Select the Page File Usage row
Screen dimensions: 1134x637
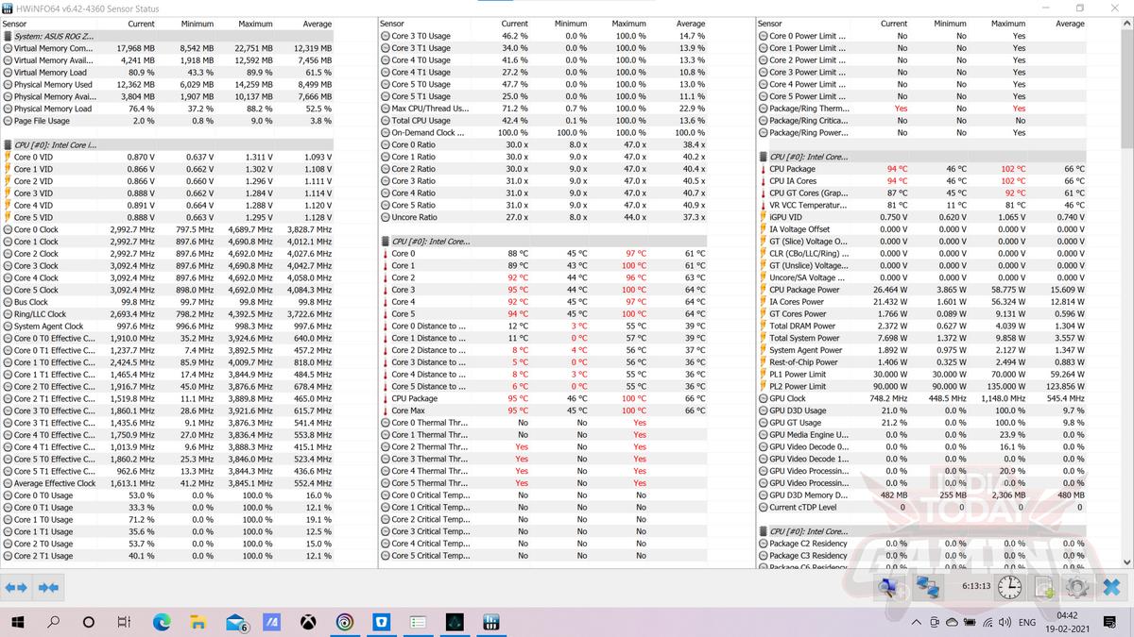tap(167, 121)
